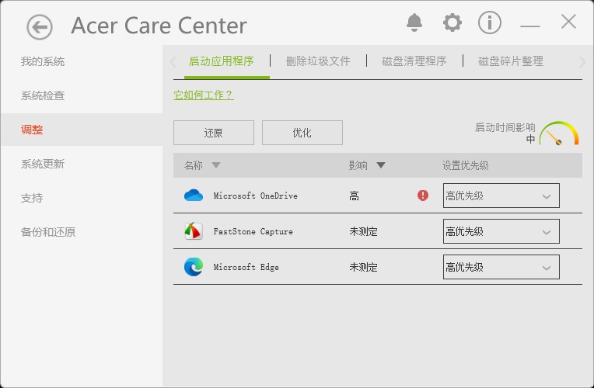Click the 影响 column header label
594x388 pixels.
pos(358,165)
